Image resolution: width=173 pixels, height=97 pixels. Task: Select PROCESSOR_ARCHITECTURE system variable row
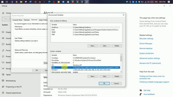tap(86, 72)
